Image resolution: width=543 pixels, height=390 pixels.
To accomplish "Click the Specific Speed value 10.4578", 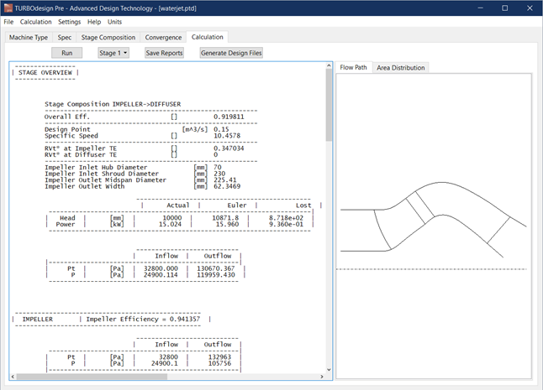I will tap(227, 136).
